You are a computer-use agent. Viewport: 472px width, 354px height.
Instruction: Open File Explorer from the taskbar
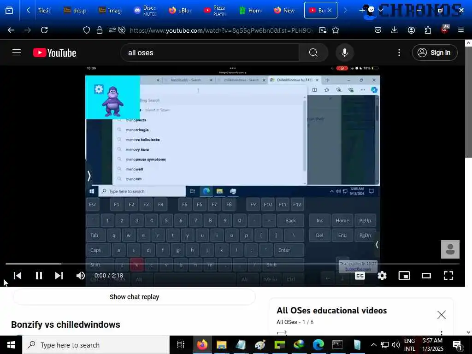(x=221, y=345)
